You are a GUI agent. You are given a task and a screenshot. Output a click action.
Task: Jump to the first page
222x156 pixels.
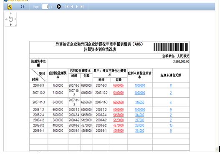[x=67, y=7]
